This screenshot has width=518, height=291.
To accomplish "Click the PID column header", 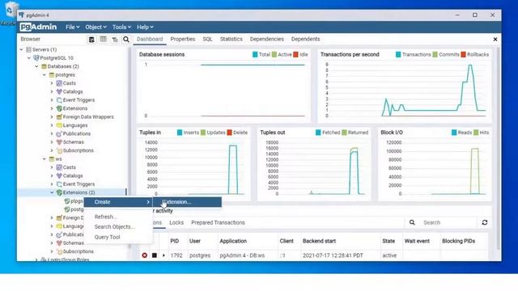I will click(175, 241).
